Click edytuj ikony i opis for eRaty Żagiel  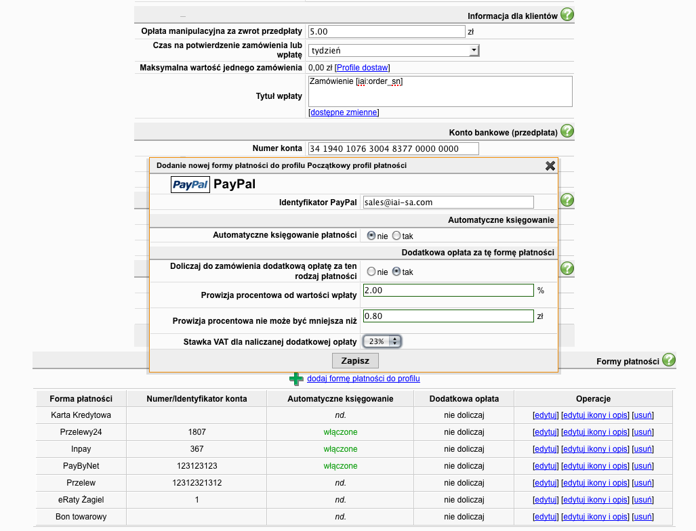[595, 499]
